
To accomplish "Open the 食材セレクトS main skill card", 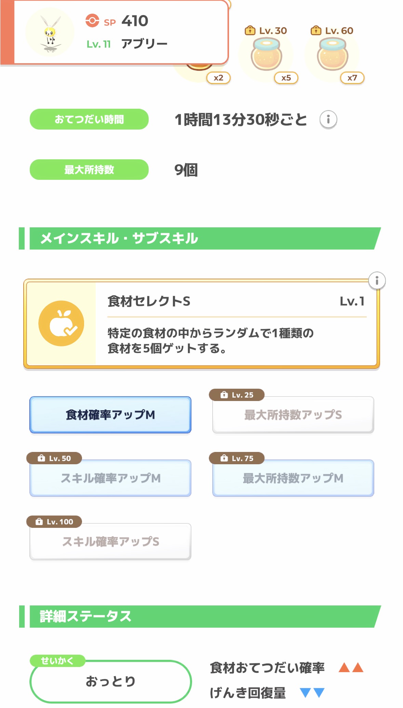I will coord(236,323).
